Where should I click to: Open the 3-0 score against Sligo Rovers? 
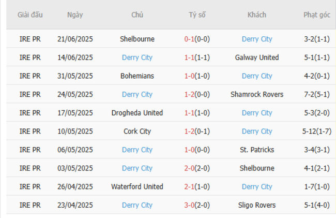click(x=197, y=205)
